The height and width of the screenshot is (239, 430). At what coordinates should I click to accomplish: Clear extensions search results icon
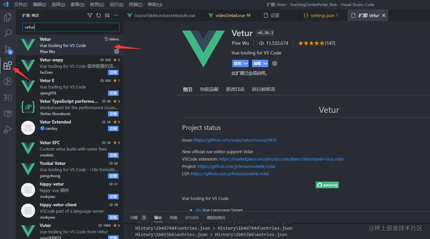[107, 15]
